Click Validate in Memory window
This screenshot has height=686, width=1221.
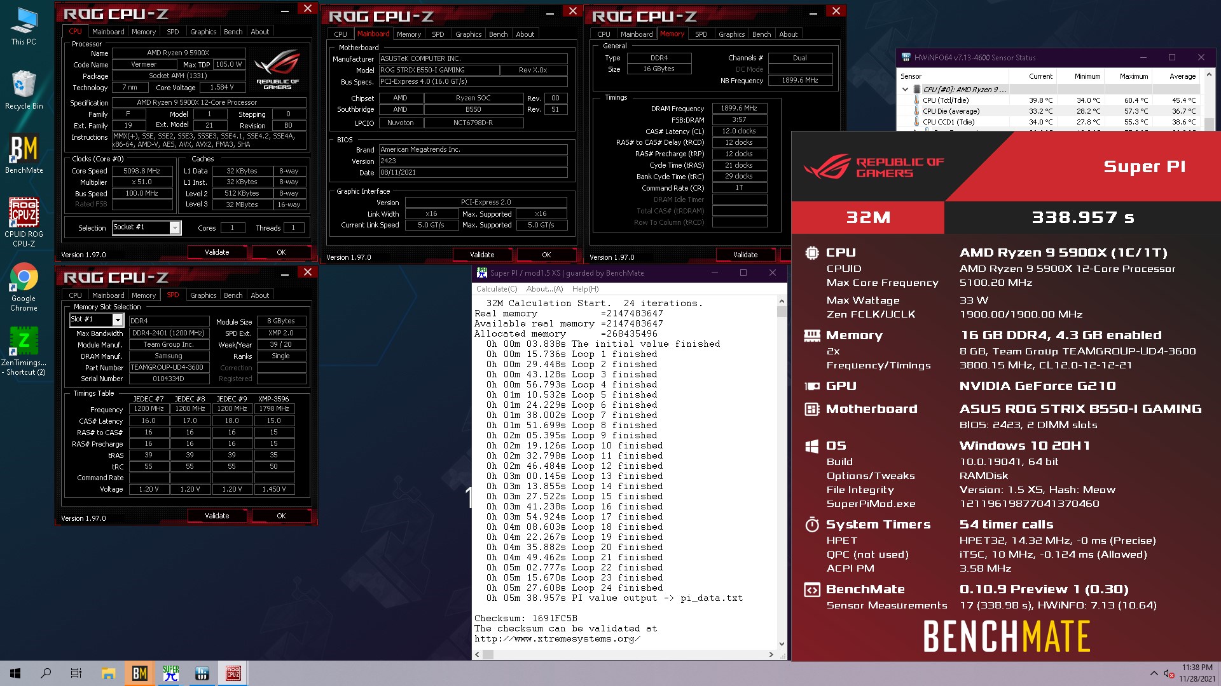745,255
